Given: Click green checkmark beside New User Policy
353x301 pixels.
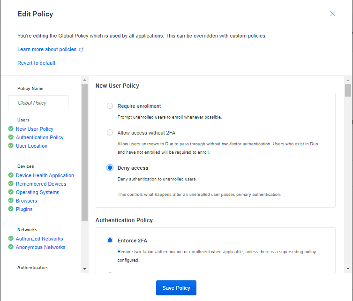Looking at the screenshot, I should [11, 128].
